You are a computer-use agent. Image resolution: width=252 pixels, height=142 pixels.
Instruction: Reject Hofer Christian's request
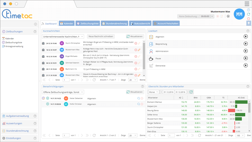point(142,104)
